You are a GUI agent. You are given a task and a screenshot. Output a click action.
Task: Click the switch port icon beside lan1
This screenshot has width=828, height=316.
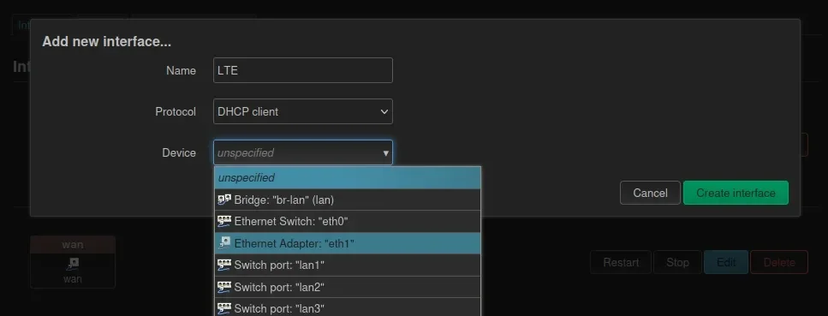tap(224, 265)
